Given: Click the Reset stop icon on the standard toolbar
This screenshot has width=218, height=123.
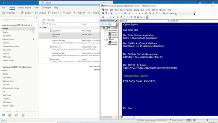Looking at the screenshot, I should click(x=143, y=13).
